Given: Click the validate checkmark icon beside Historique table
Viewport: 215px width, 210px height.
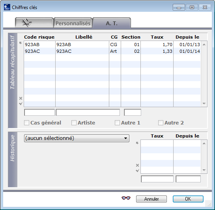Looking at the screenshot, I should pyautogui.click(x=137, y=171).
